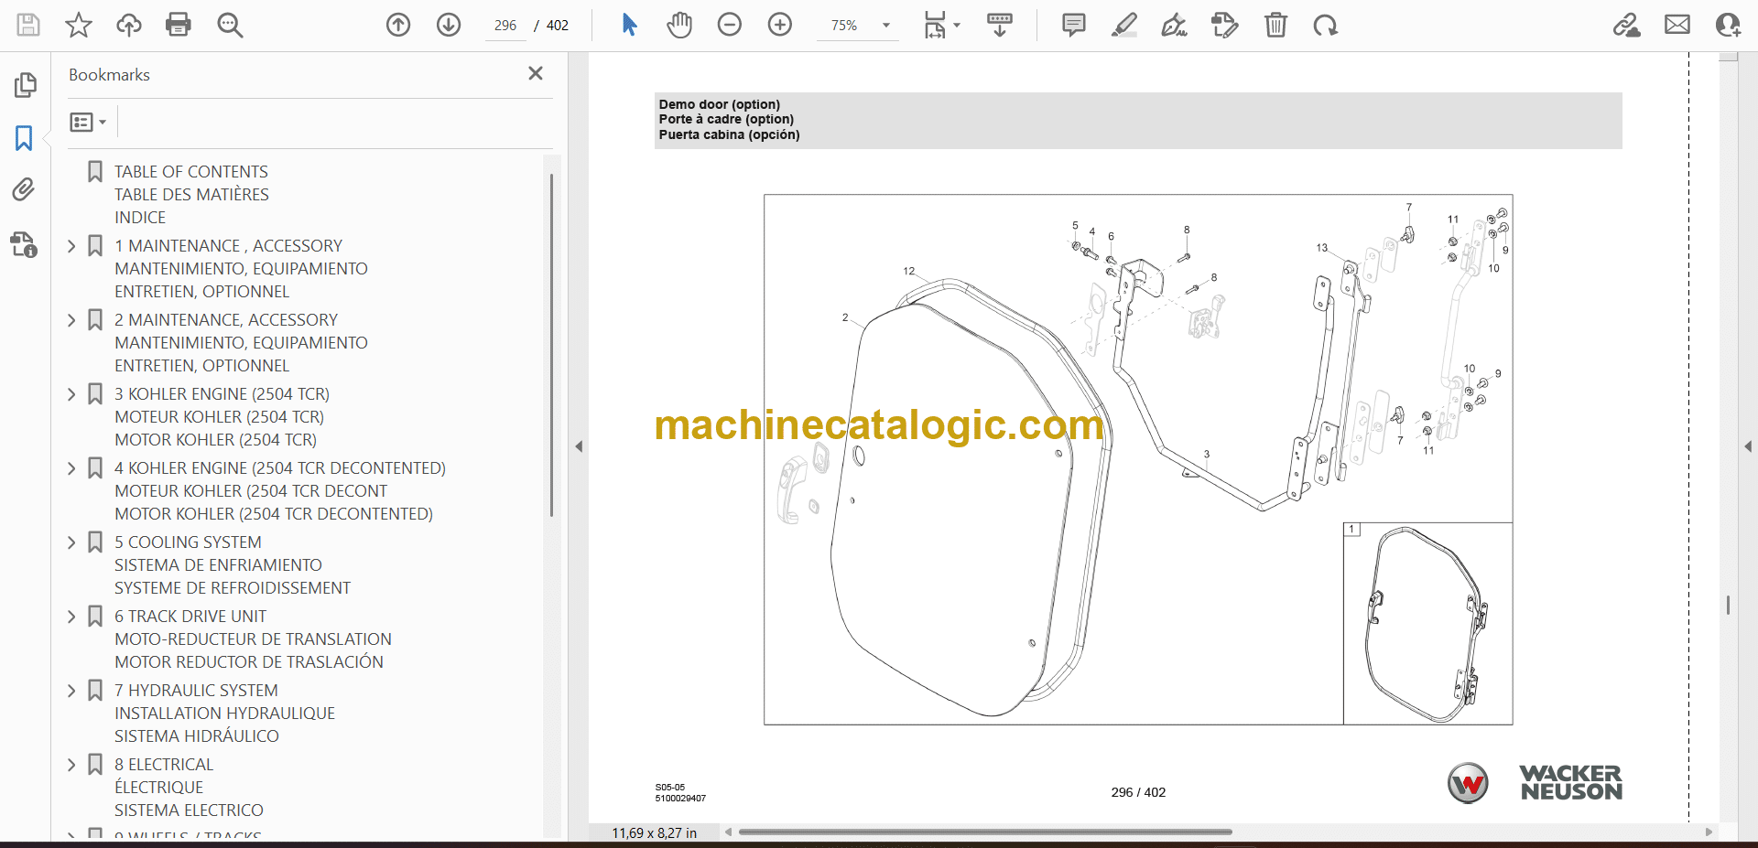
Task: Select the Hand pan tool
Action: (678, 25)
